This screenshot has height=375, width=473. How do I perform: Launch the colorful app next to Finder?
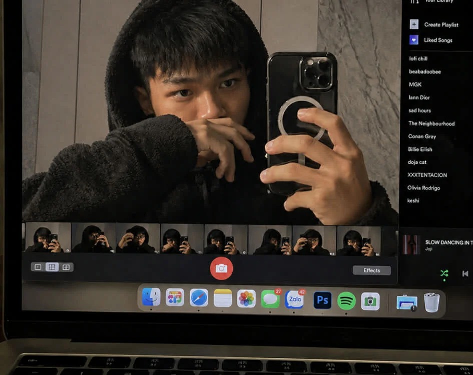pyautogui.click(x=175, y=297)
